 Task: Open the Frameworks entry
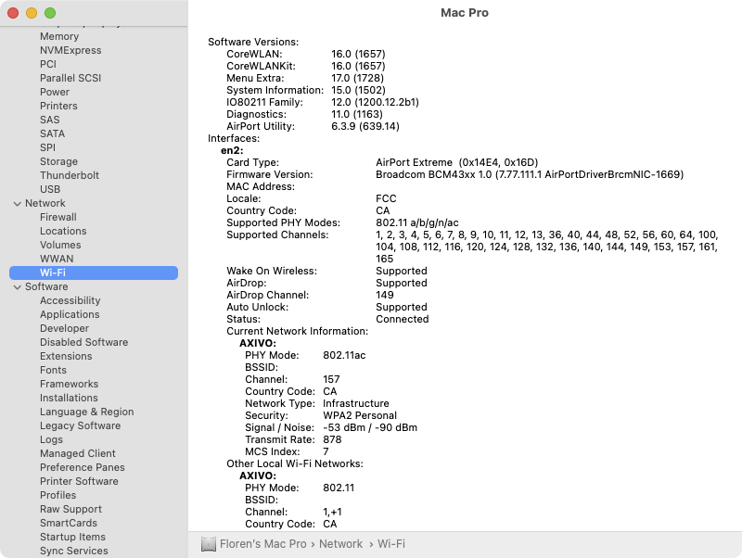tap(69, 384)
